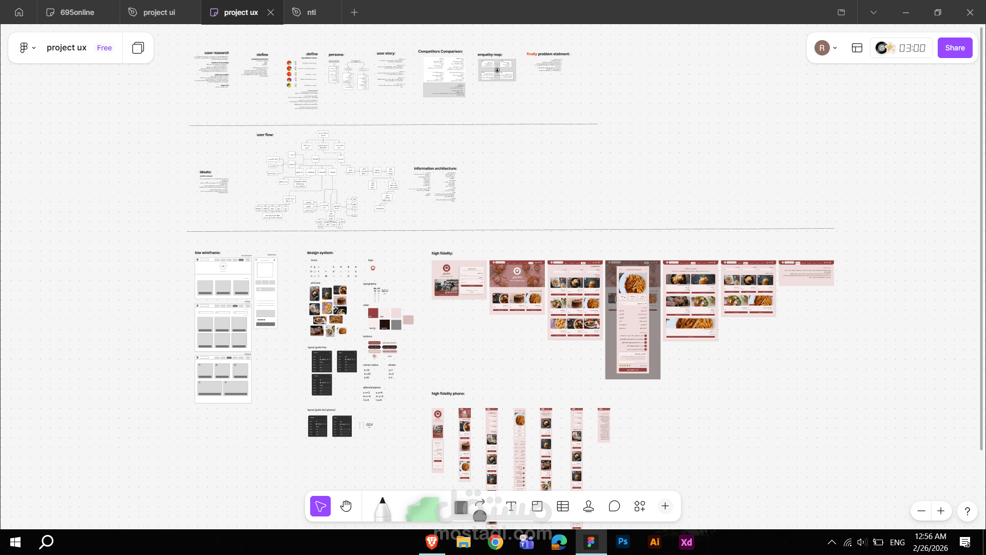Insert a Table from toolbar
Image resolution: width=986 pixels, height=555 pixels.
(x=563, y=507)
